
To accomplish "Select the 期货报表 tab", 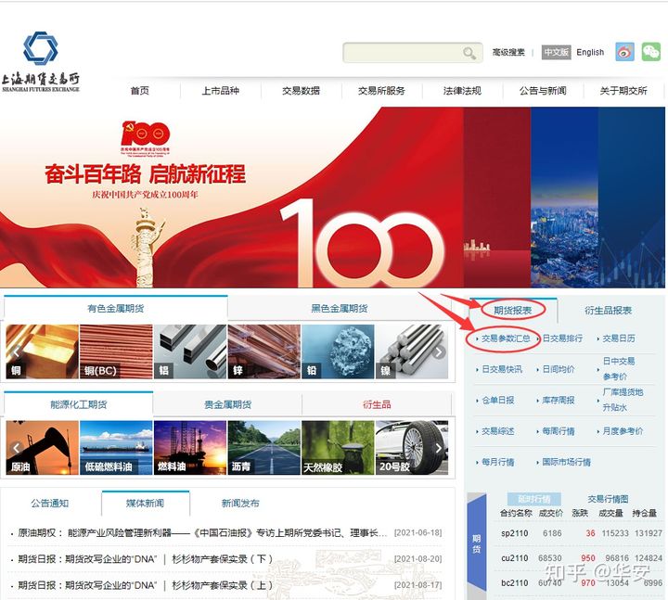I will 513,310.
